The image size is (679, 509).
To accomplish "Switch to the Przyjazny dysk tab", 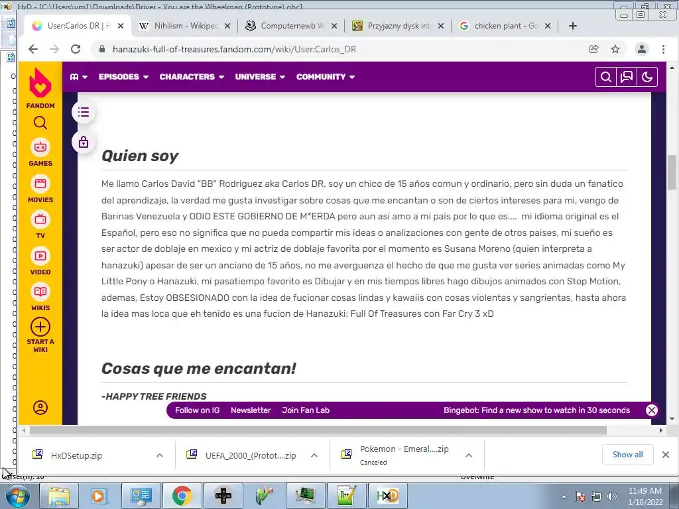I will tap(398, 26).
